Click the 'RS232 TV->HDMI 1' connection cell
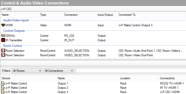 (x=172, y=83)
